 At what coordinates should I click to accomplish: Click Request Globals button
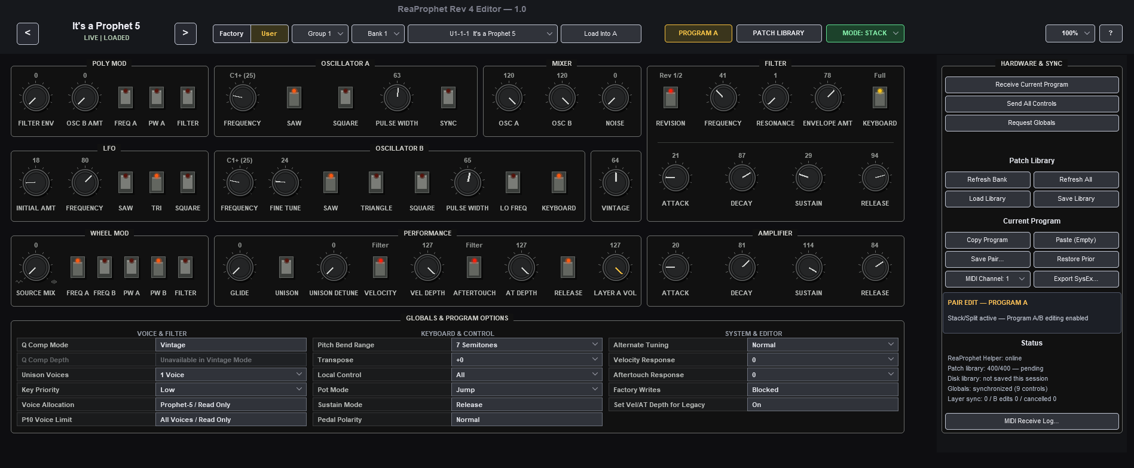coord(1032,123)
